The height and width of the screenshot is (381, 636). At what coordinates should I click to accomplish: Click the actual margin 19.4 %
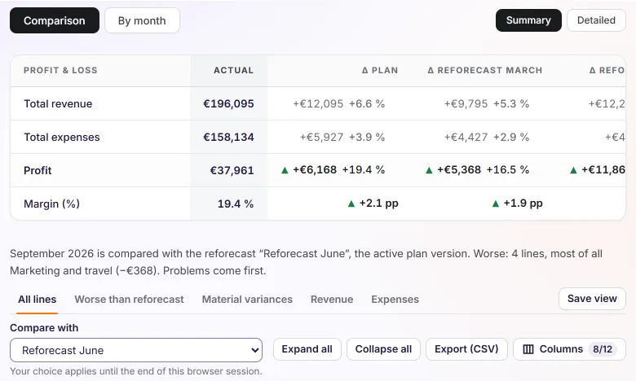tap(236, 204)
